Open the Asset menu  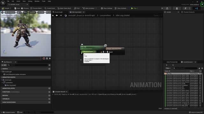[18, 1]
